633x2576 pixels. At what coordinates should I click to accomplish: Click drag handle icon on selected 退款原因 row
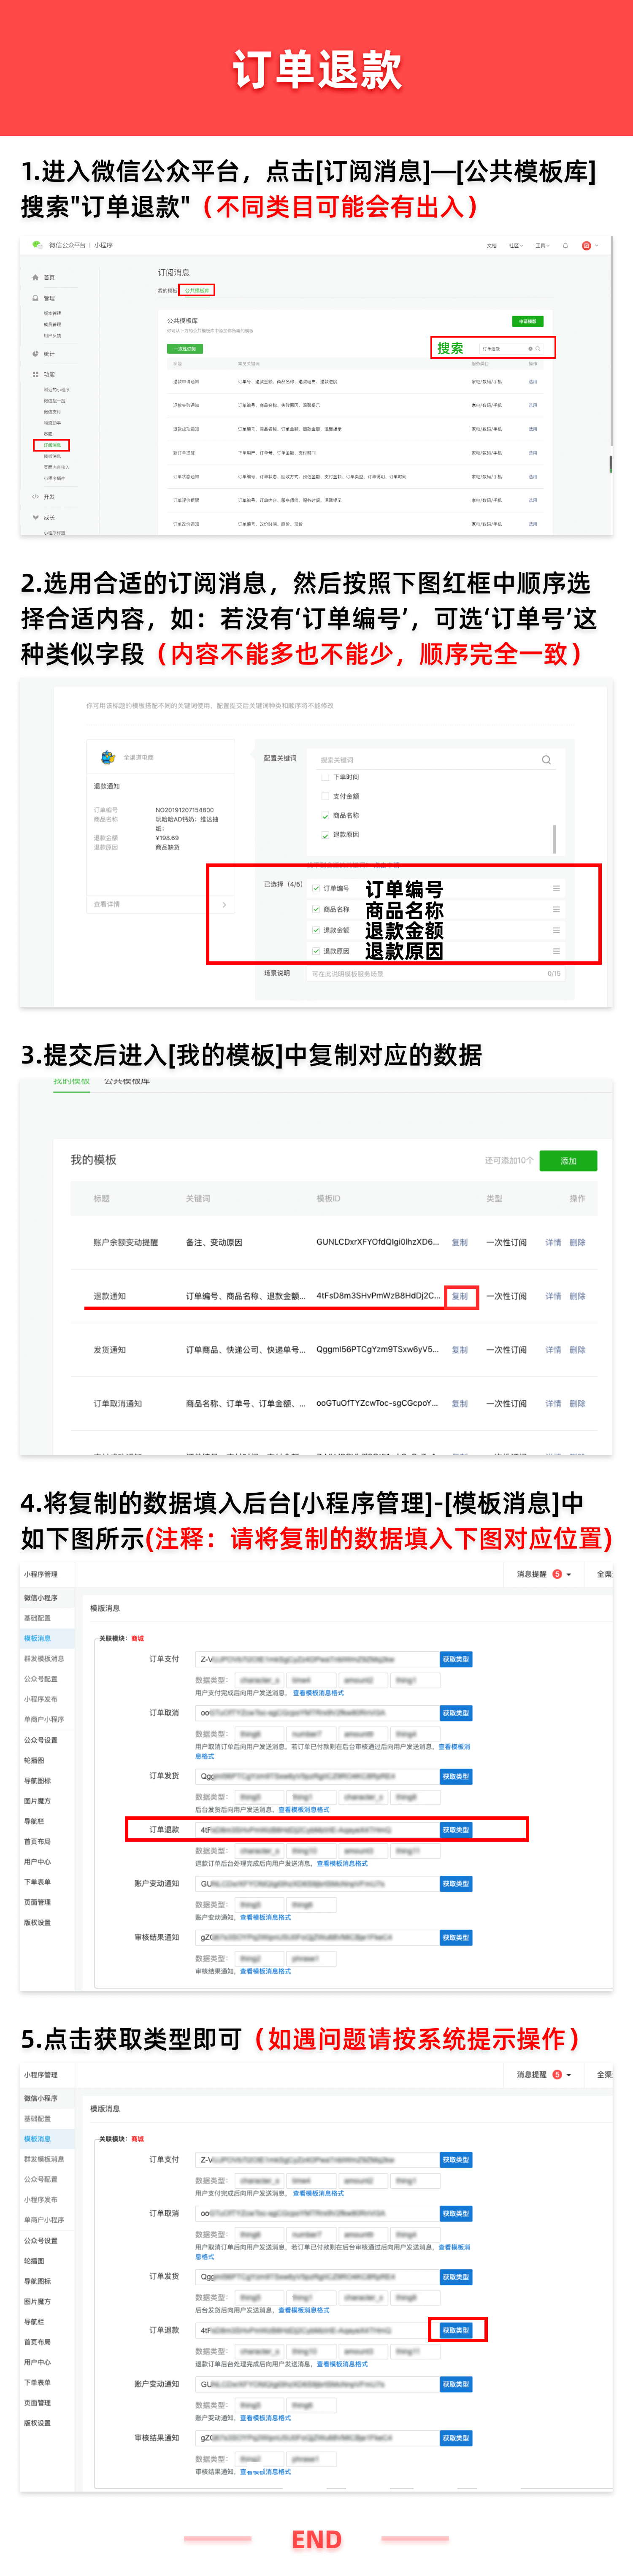tap(556, 950)
